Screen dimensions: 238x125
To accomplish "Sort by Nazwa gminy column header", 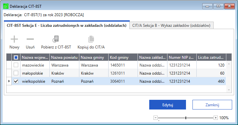I will pyautogui.click(x=94, y=57).
